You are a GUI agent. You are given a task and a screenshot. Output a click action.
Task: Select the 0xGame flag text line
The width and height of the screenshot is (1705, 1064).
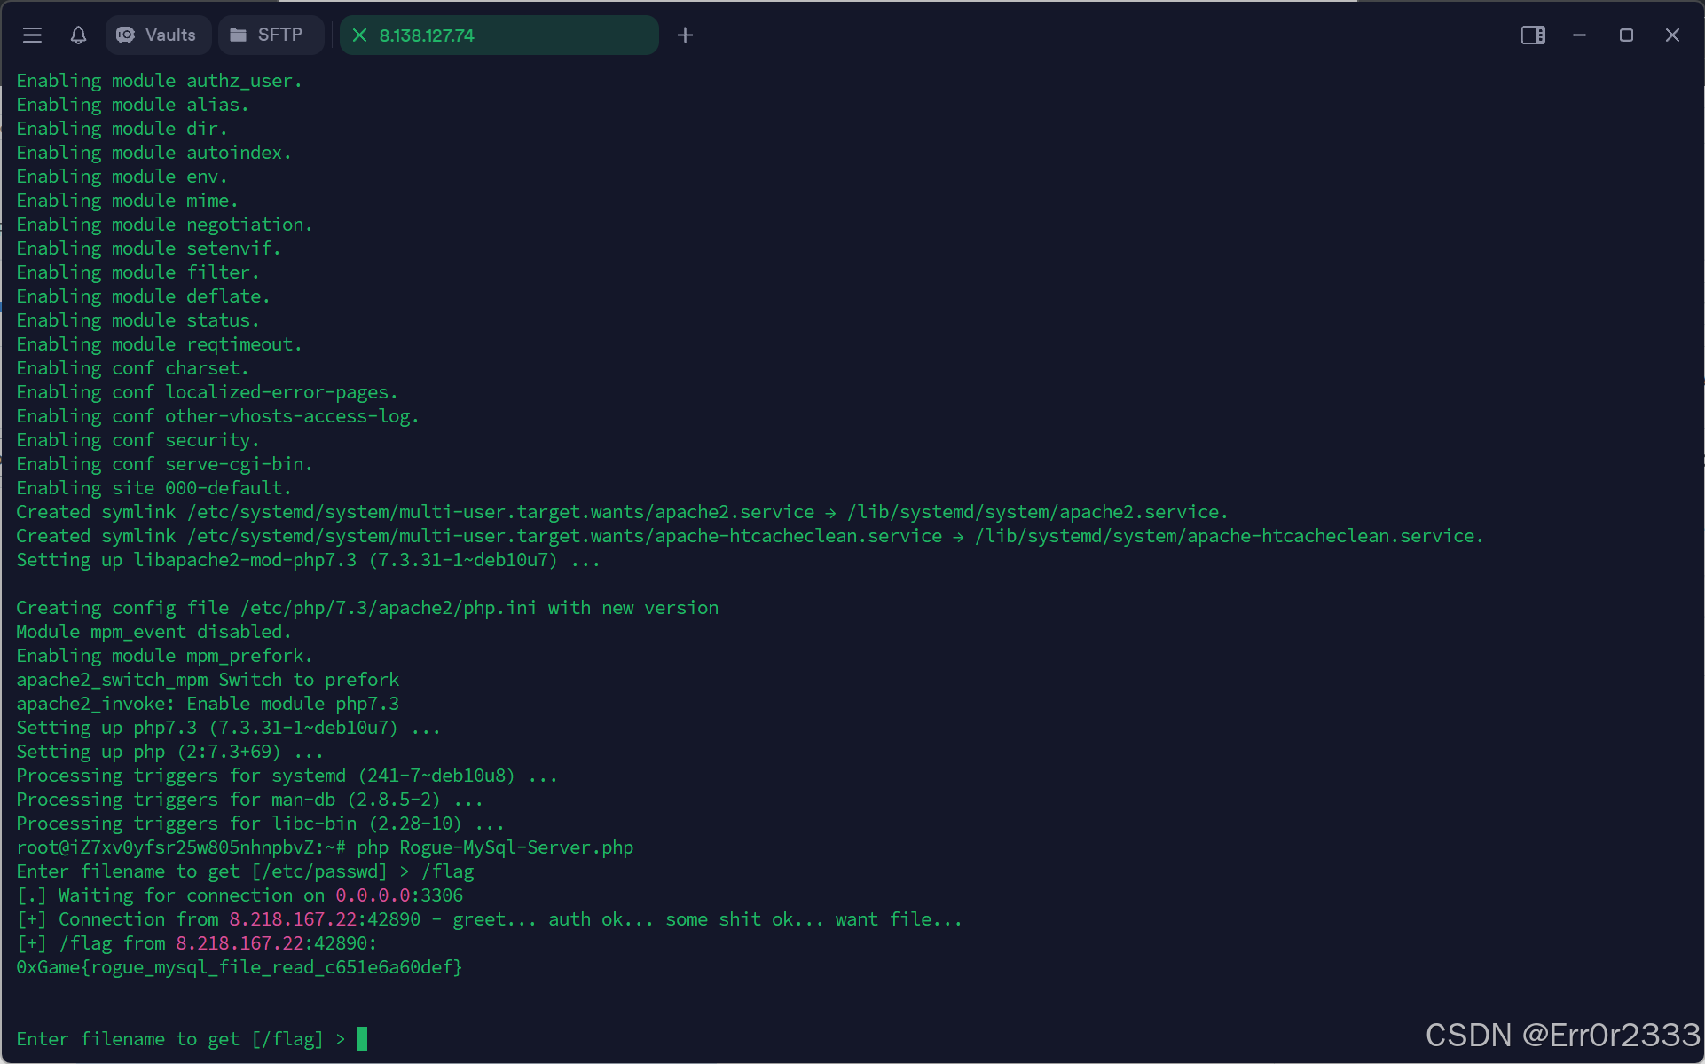[x=238, y=967]
